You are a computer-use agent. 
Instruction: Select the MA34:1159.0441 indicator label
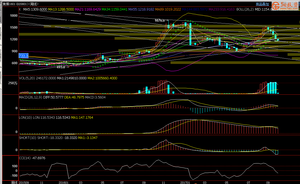[115, 9]
